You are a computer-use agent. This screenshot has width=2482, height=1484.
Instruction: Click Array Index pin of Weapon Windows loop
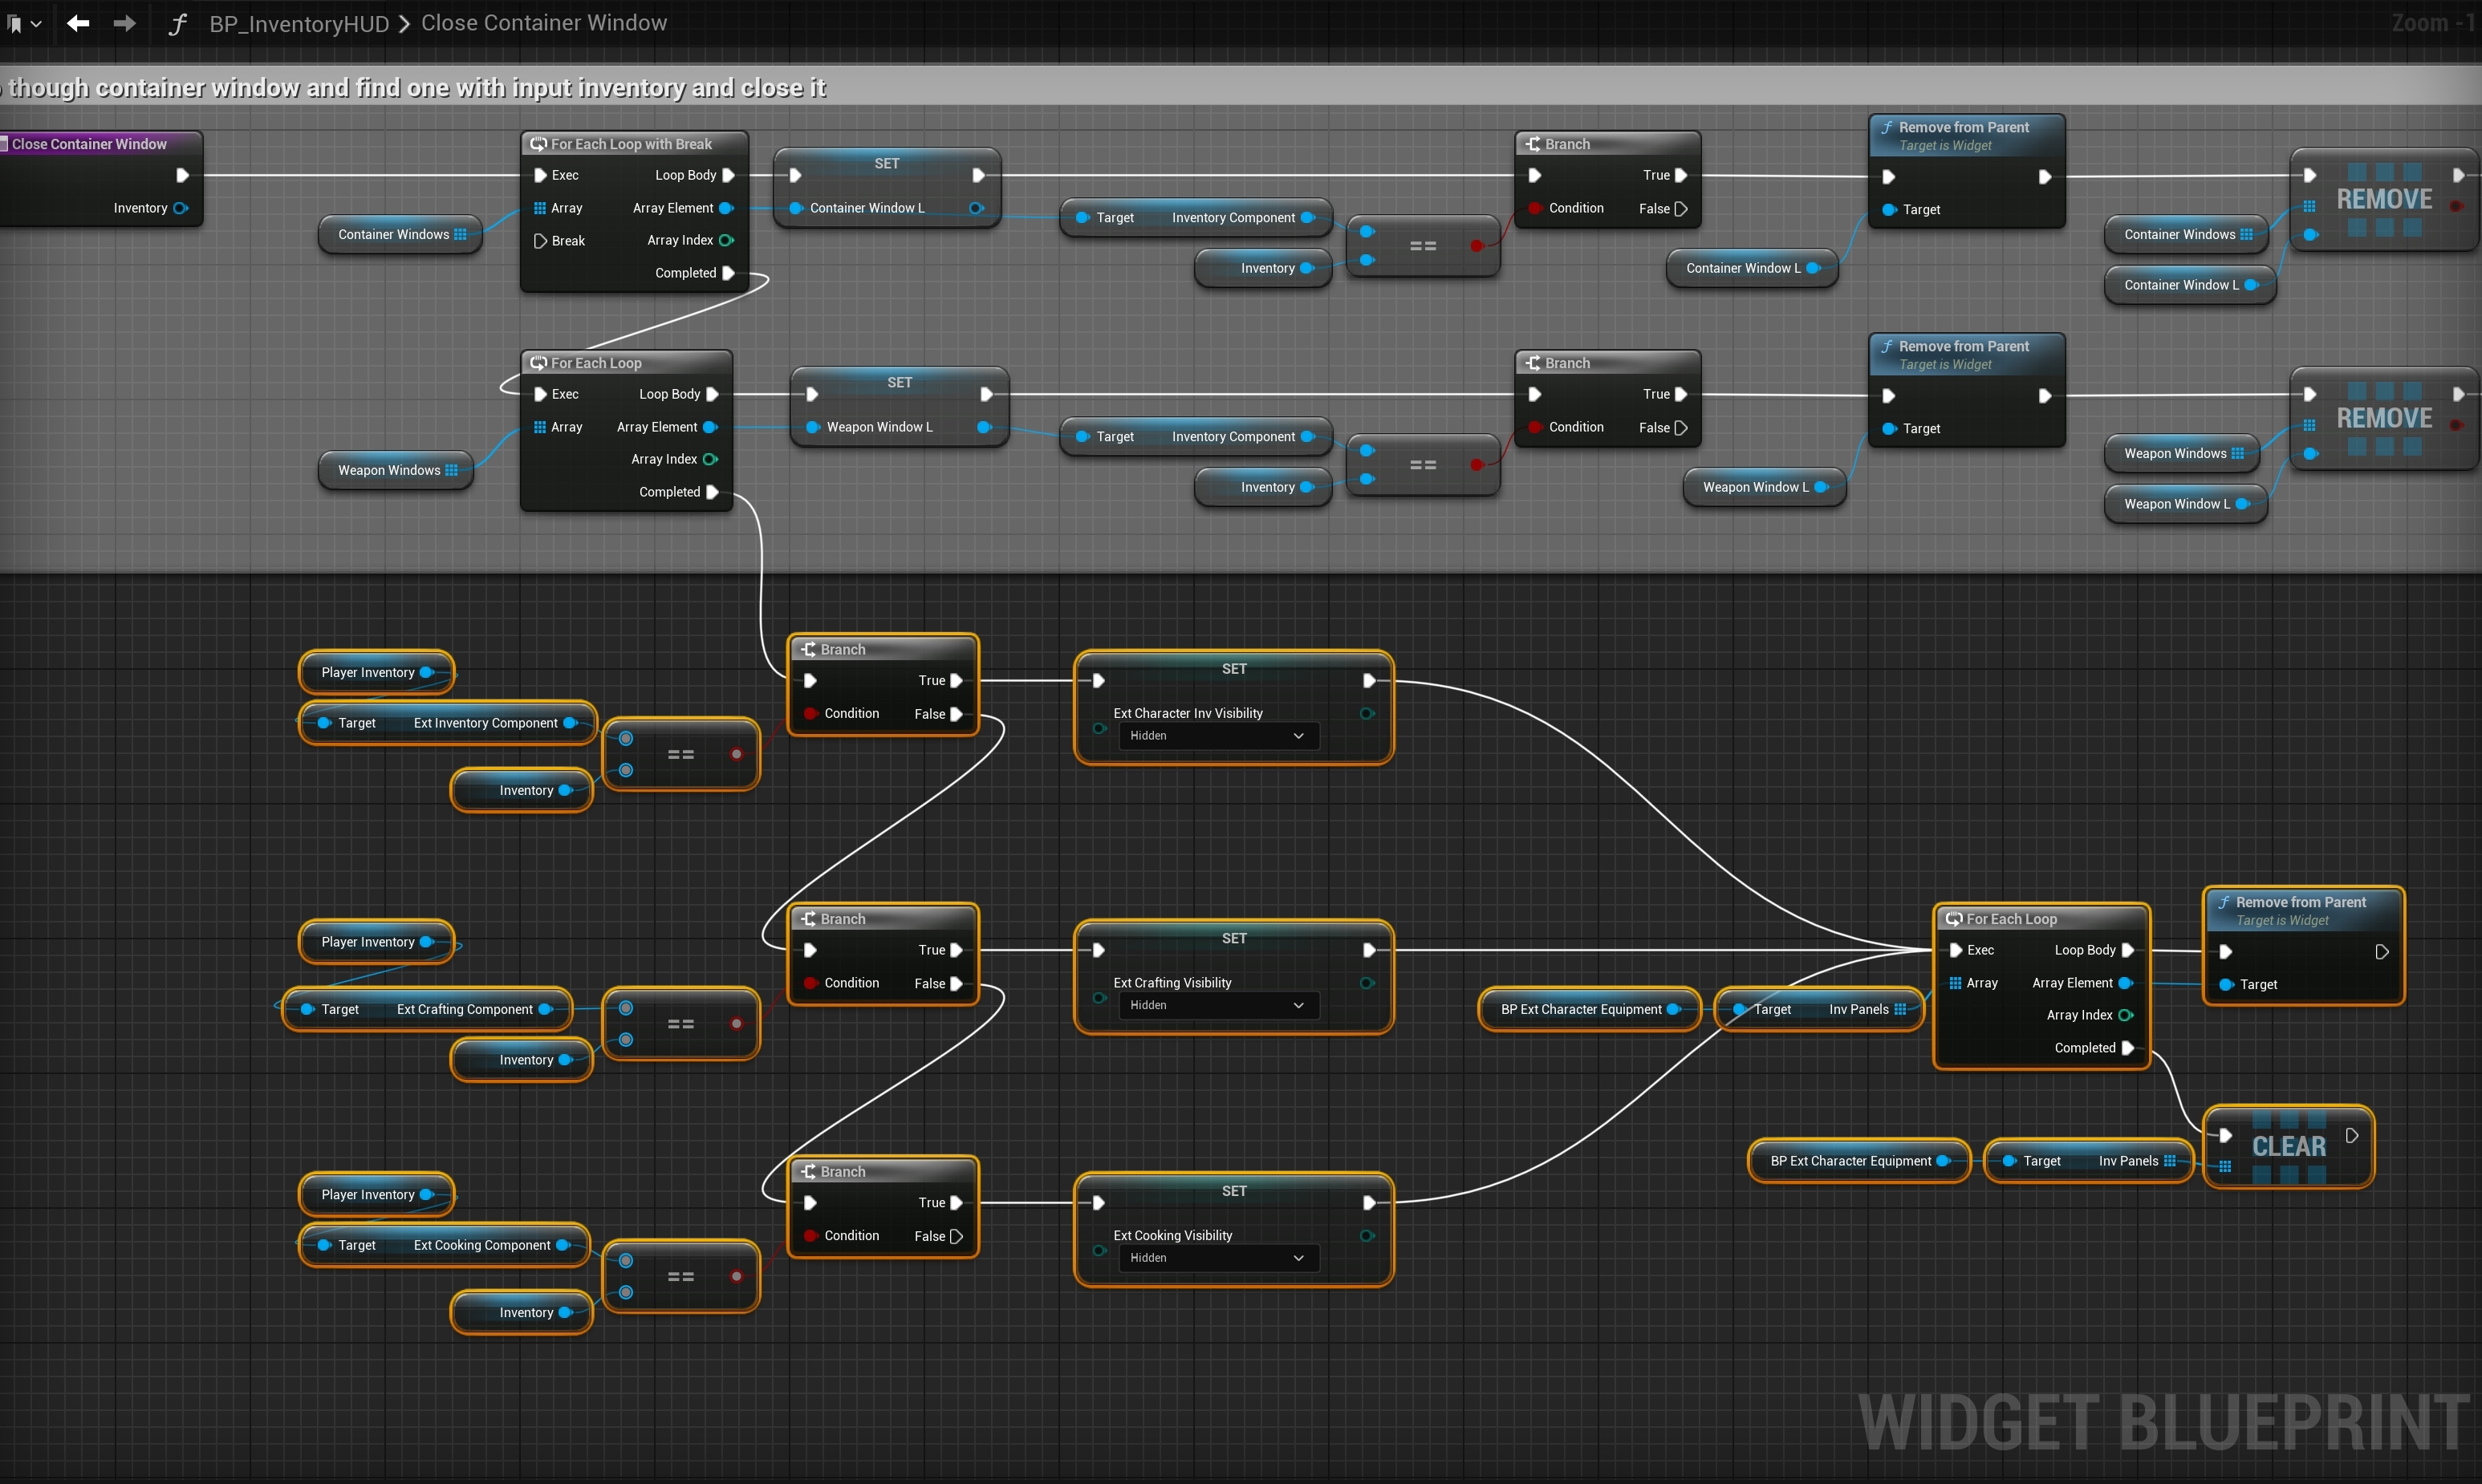click(x=710, y=459)
